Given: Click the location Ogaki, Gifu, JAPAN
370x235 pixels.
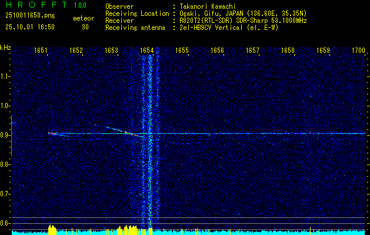Looking at the screenshot, I should click(x=211, y=14).
